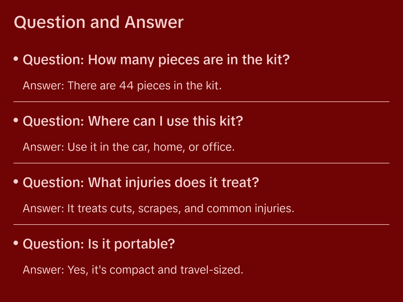Screen dimensions: 403x302
Task: Click the bullet beside "Where can I use this kit?"
Action: [x=16, y=120]
